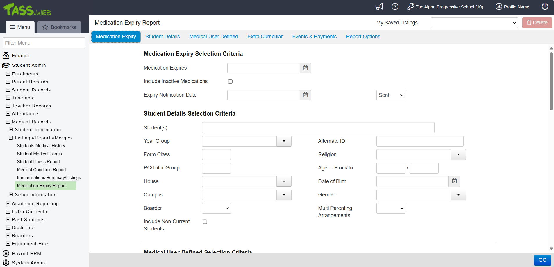Viewport: 554px width, 267px height.
Task: Open the Sent notification status dropdown
Action: [391, 95]
